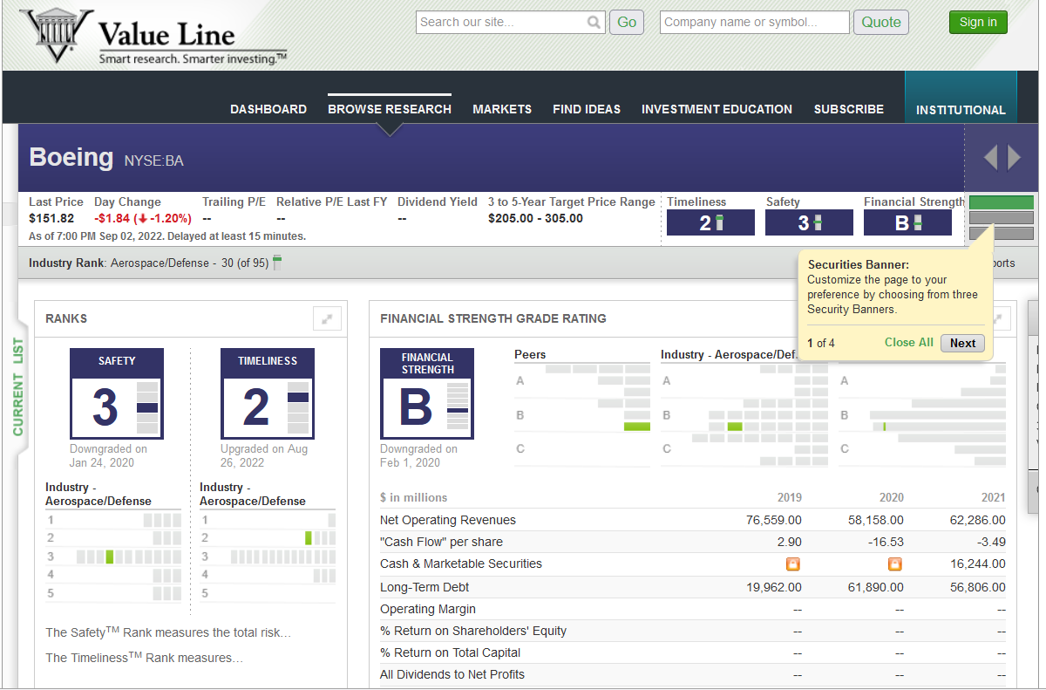Click the orange alert icon in the 2020 Cash column
The image size is (1046, 690).
[894, 564]
